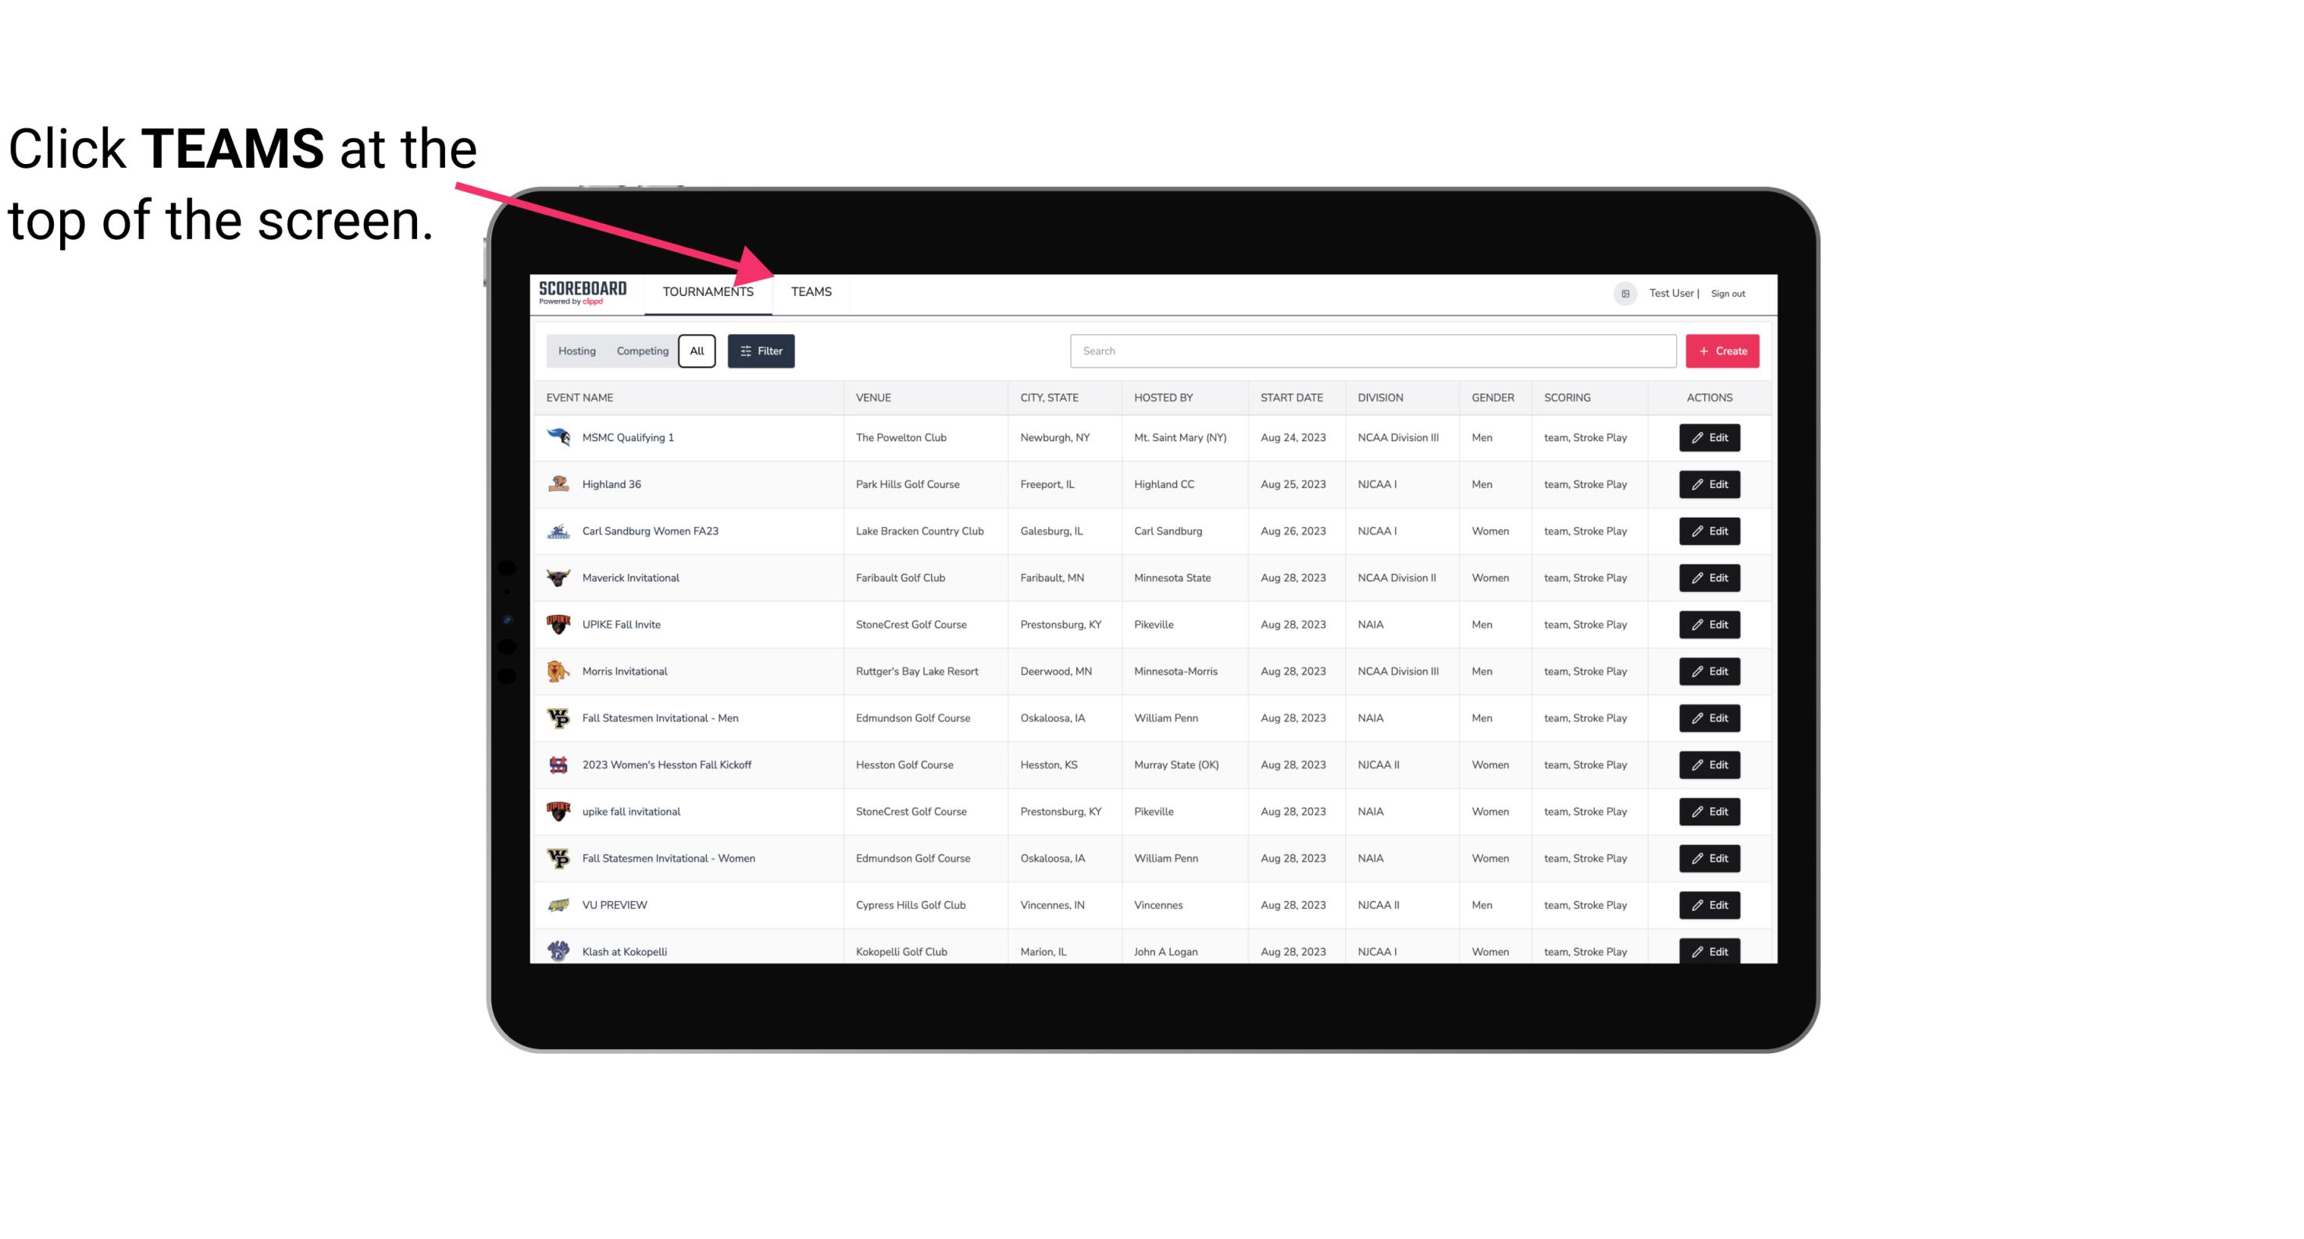The height and width of the screenshot is (1239, 2304).
Task: Select the All filter toggle
Action: (x=696, y=350)
